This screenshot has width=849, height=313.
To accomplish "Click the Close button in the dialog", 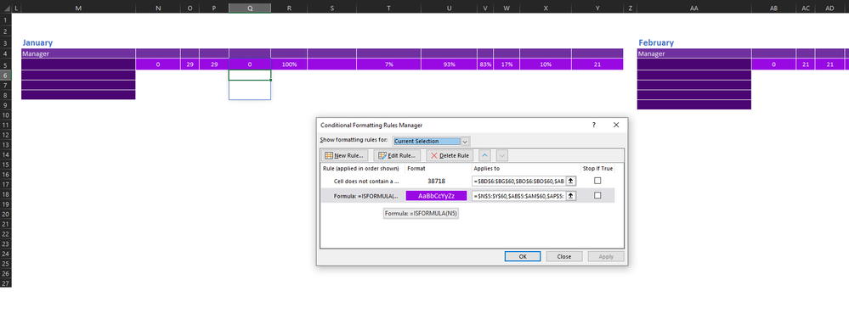I will pos(564,257).
